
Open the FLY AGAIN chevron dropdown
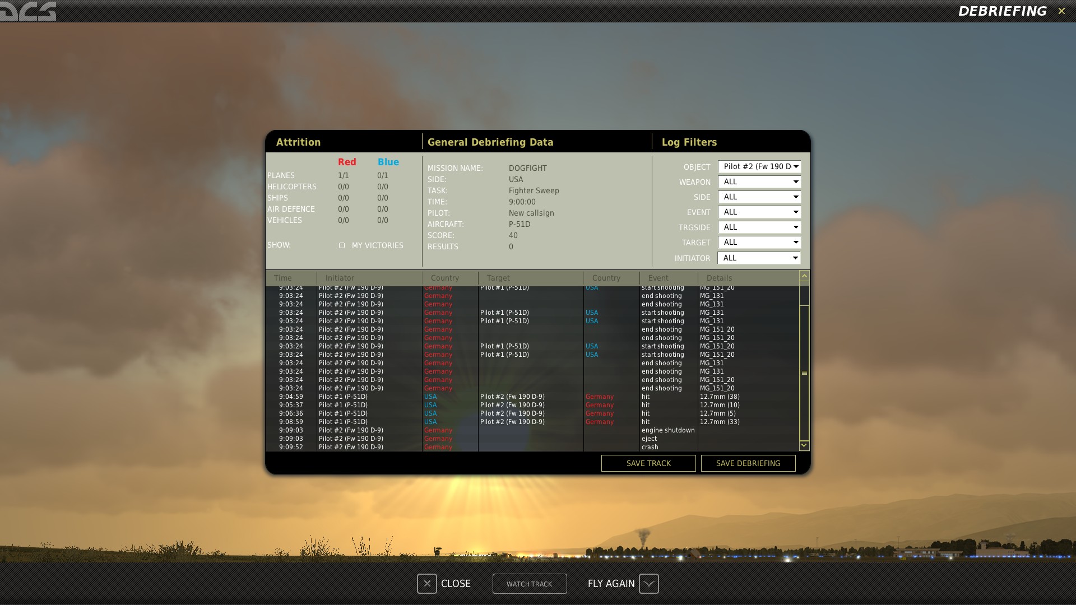click(x=648, y=584)
